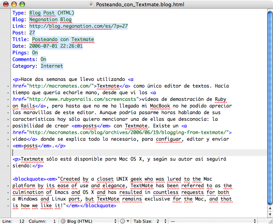This screenshot has height=224, width=273.
Task: Click the closing </blockquote> tag
Action: point(98,206)
